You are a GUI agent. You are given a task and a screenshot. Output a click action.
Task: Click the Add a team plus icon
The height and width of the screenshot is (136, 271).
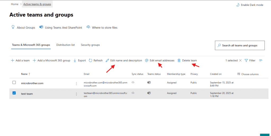pyautogui.click(x=12, y=61)
